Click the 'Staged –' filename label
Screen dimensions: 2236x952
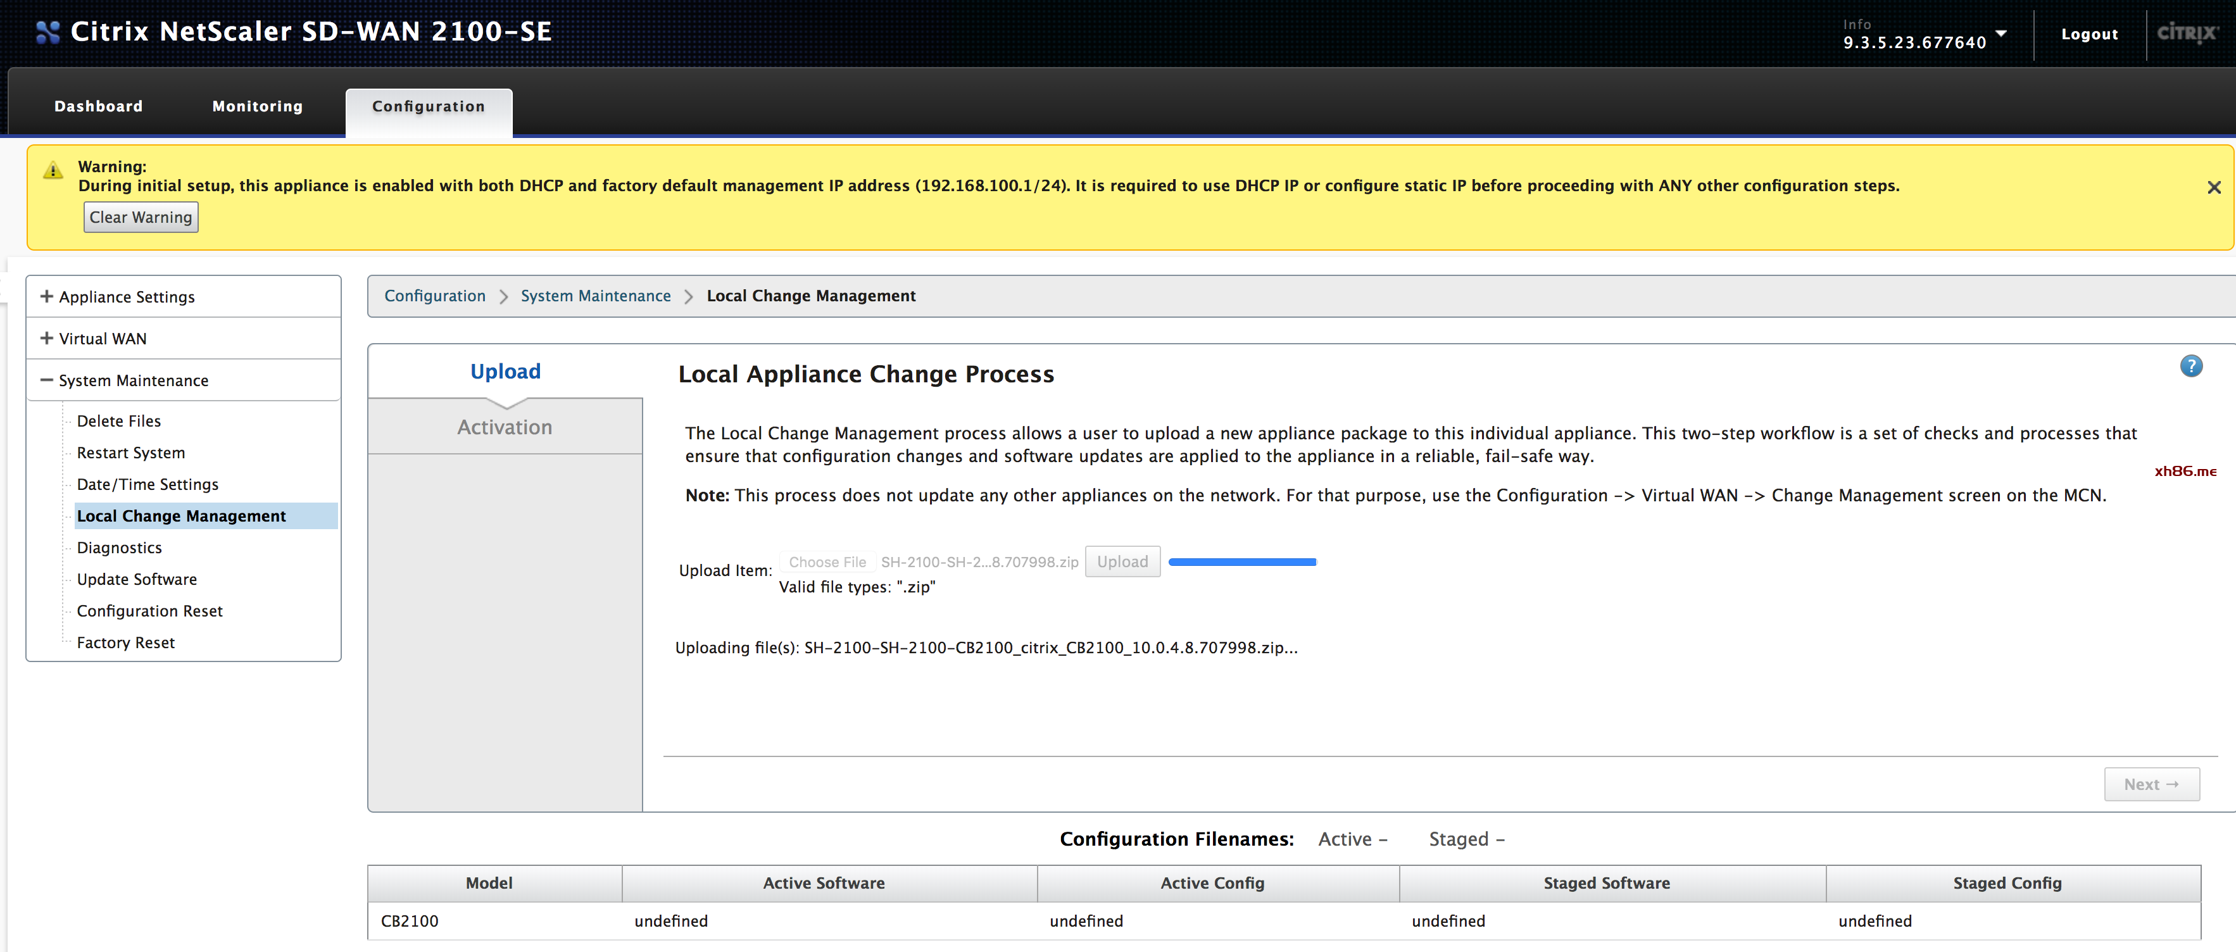point(1467,839)
